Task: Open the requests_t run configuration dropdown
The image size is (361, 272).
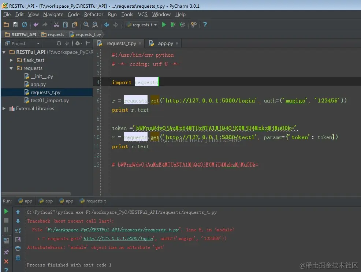Action: click(x=142, y=25)
